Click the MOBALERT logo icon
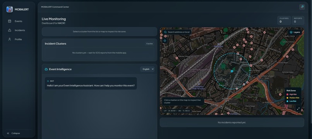This screenshot has height=139, width=312. 10,9
